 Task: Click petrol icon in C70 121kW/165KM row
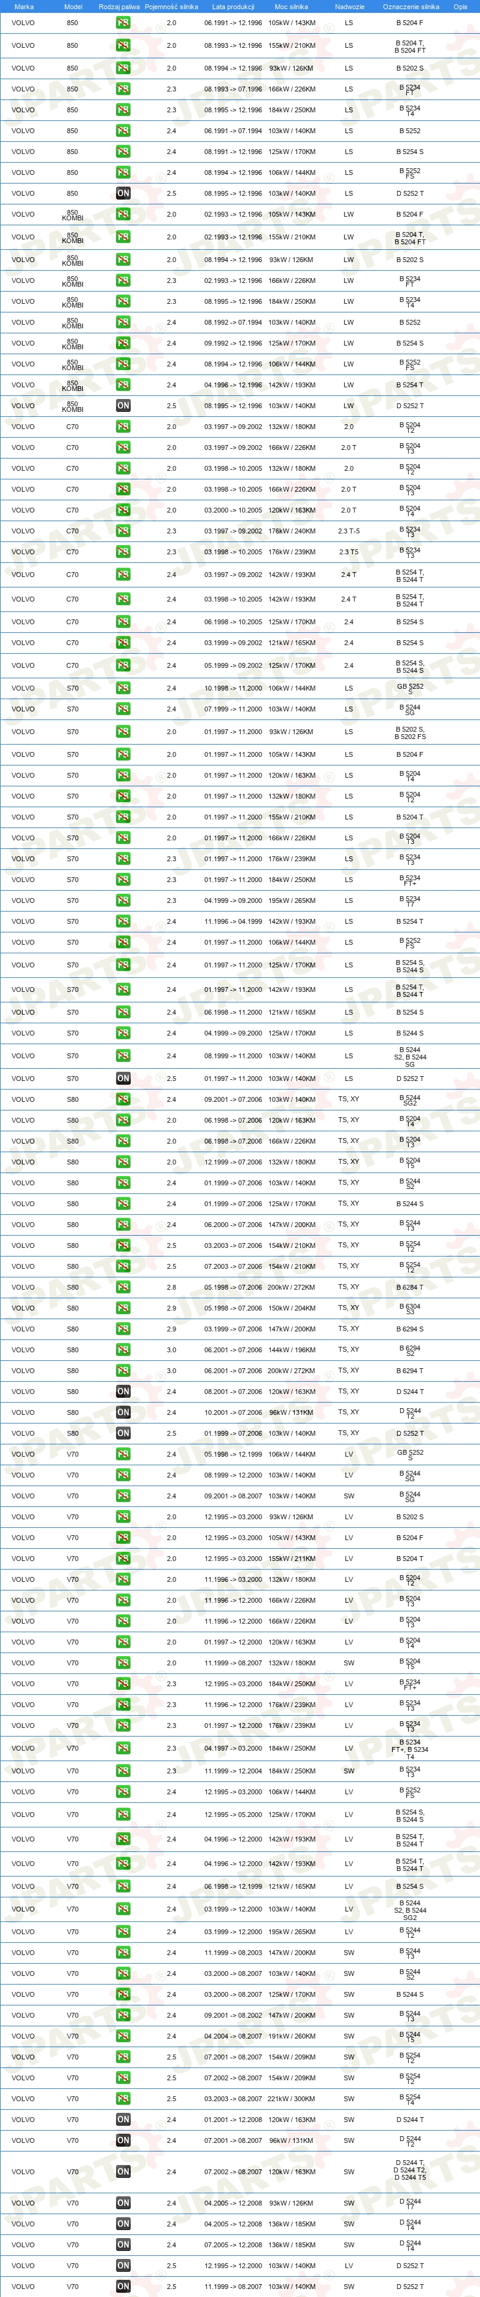pyautogui.click(x=123, y=643)
